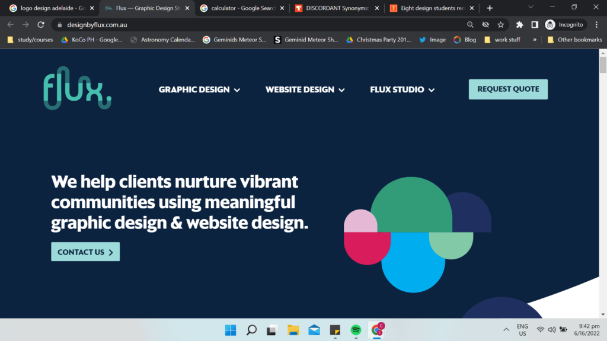The image size is (607, 341).
Task: Click the browser forward arrow
Action: click(25, 25)
